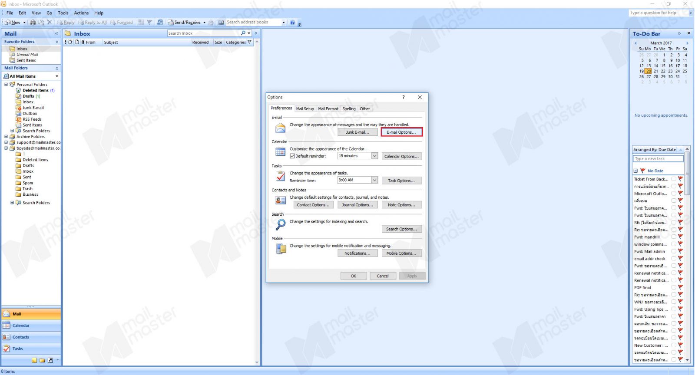Image resolution: width=695 pixels, height=375 pixels.
Task: Click the Search Options button
Action: (401, 229)
